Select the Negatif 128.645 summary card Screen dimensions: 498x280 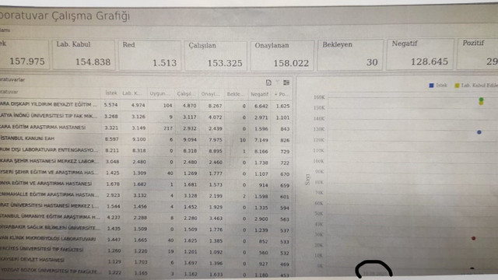[419, 54]
